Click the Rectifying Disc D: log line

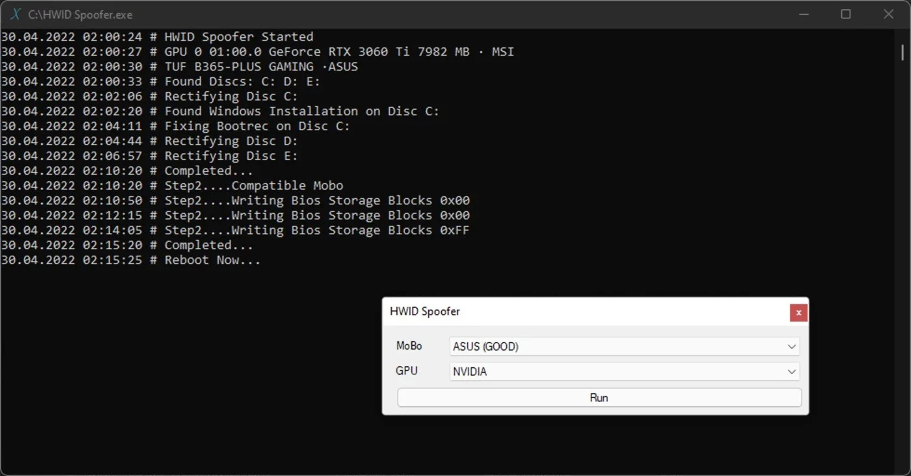150,141
